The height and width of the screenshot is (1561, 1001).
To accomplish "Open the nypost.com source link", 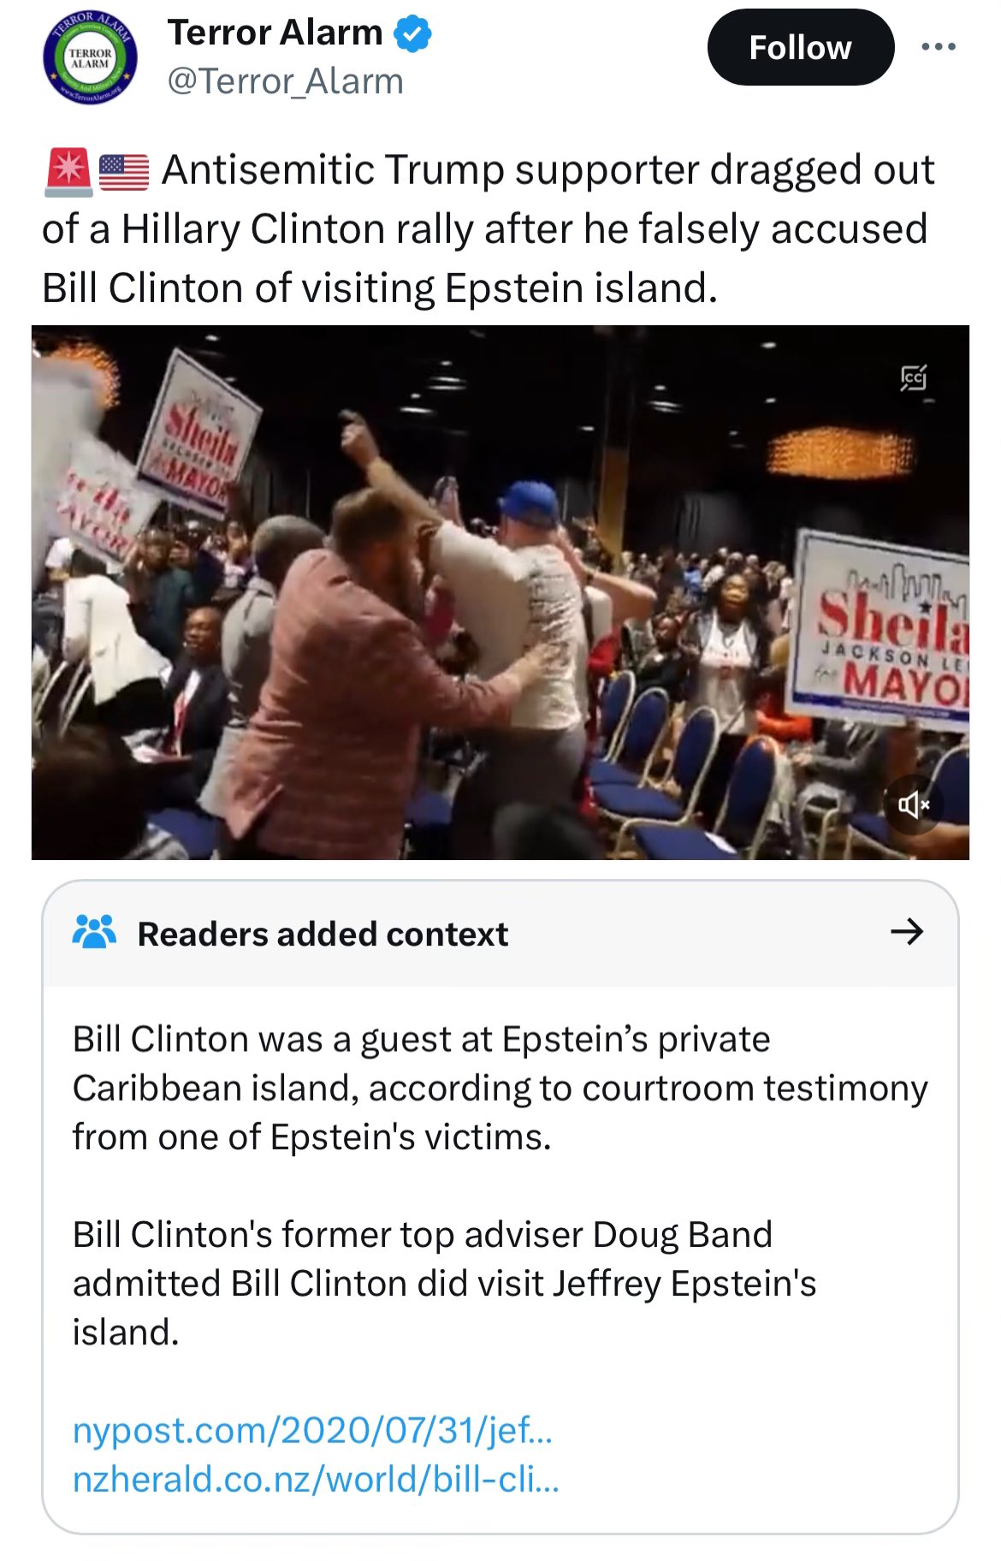I will click(x=313, y=1430).
